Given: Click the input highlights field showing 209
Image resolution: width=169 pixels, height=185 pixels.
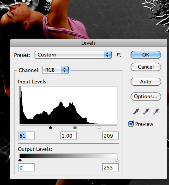Looking at the screenshot, I should coord(111,136).
